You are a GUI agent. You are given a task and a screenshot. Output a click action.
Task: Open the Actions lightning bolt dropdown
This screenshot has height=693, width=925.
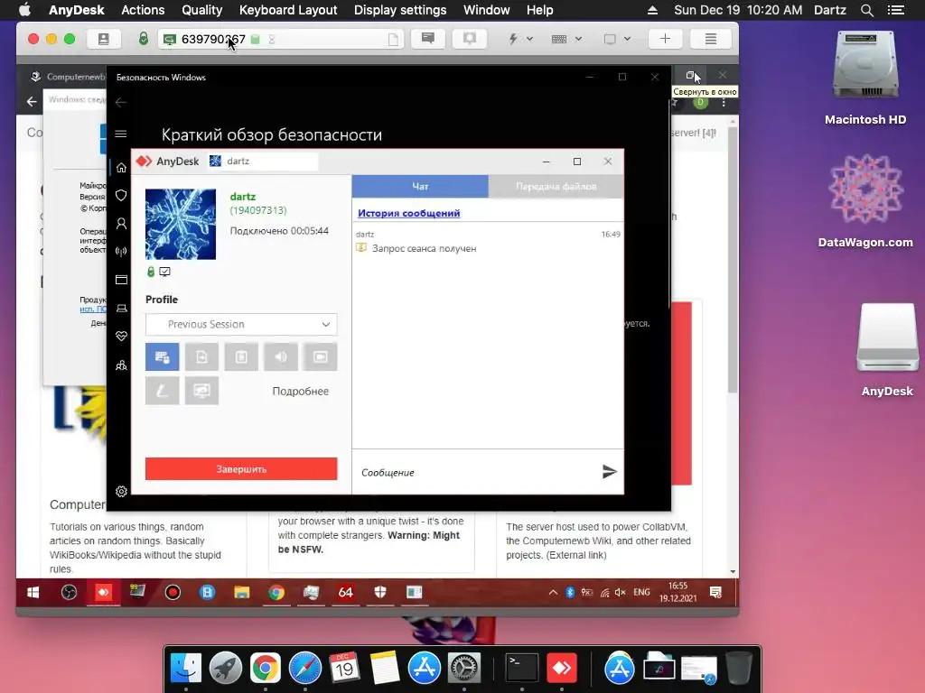point(521,39)
